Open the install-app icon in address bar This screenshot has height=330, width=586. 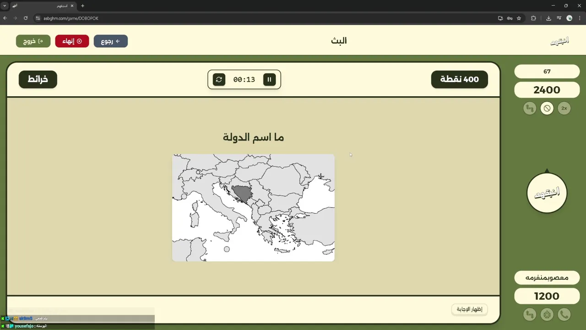[500, 18]
